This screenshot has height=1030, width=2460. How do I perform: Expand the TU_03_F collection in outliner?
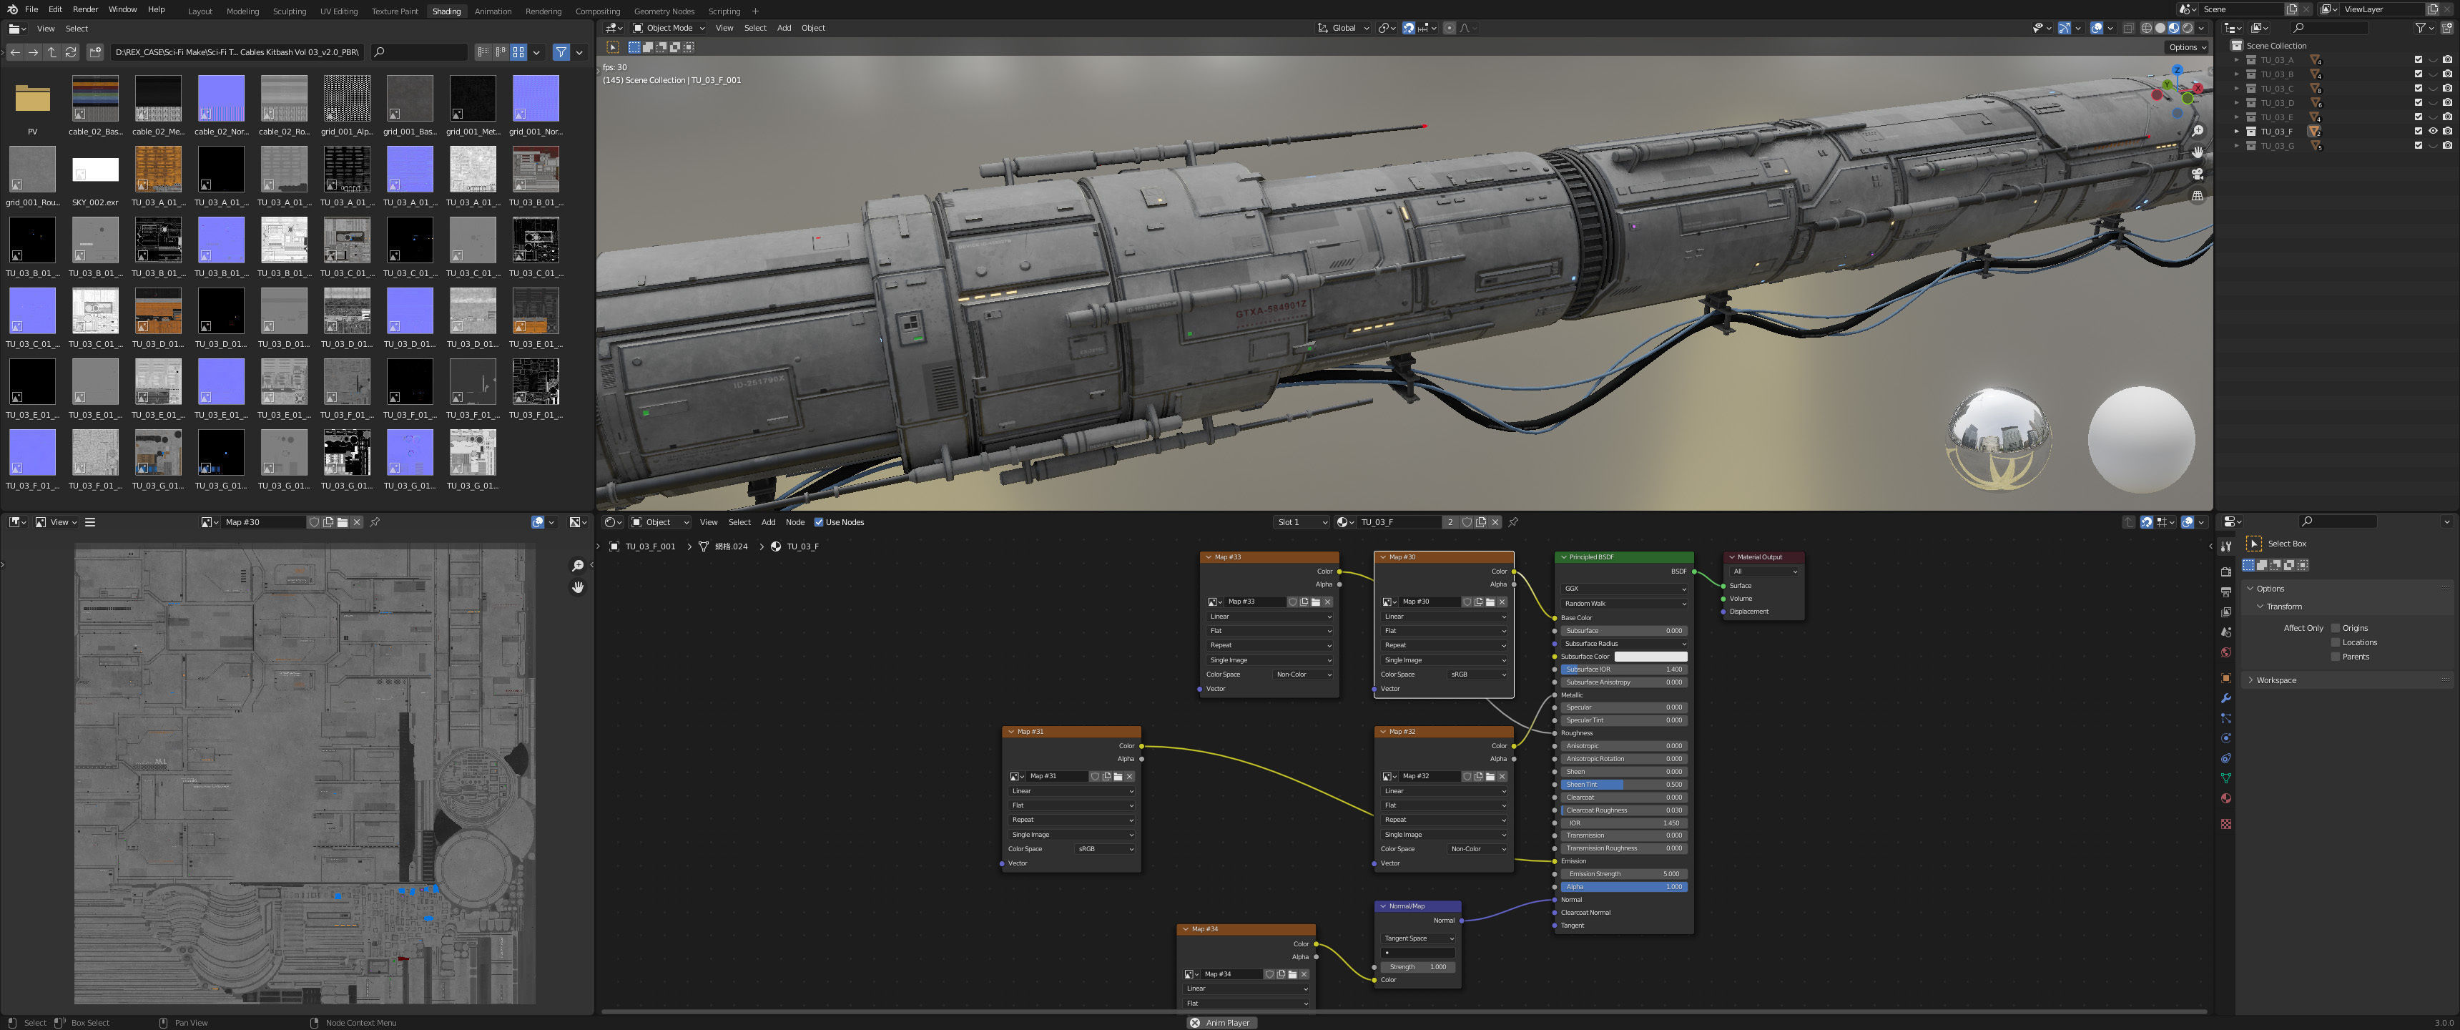tap(2237, 131)
